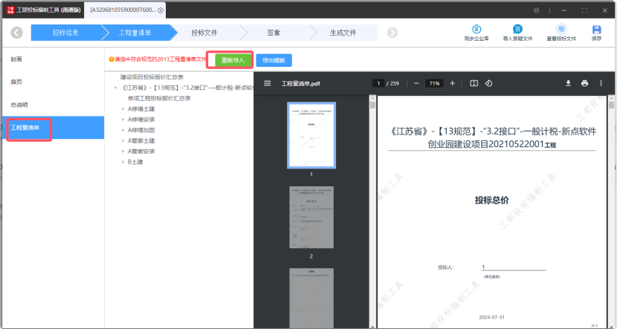The height and width of the screenshot is (329, 617).
Task: Click the green 重新导入 button
Action: pos(232,60)
